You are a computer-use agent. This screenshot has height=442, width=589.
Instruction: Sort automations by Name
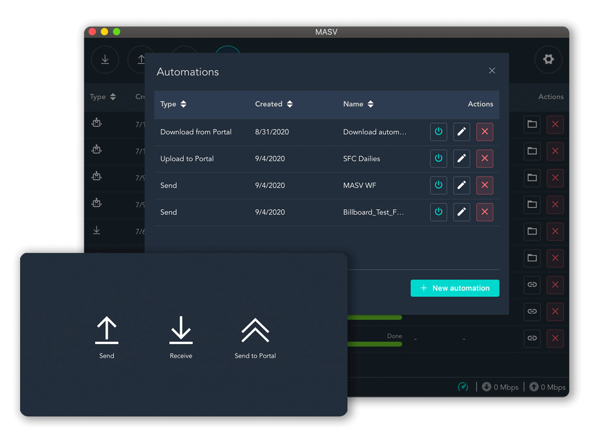pos(358,104)
